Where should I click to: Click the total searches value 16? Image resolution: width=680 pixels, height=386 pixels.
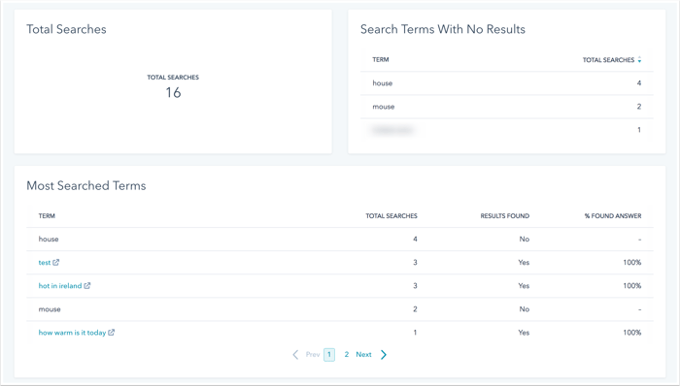click(x=173, y=92)
